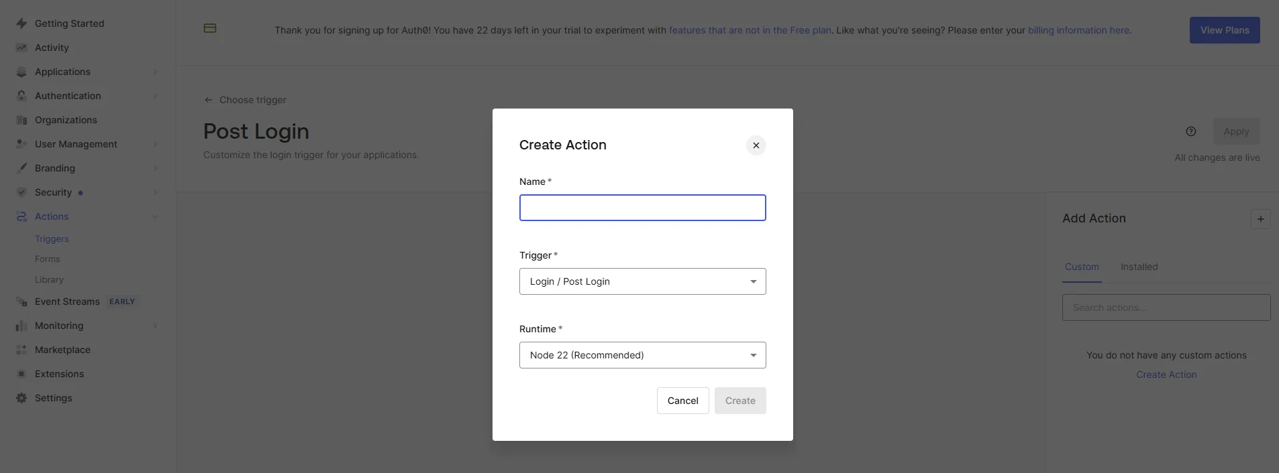
Task: Collapse the Actions menu chevron
Action: coord(155,216)
